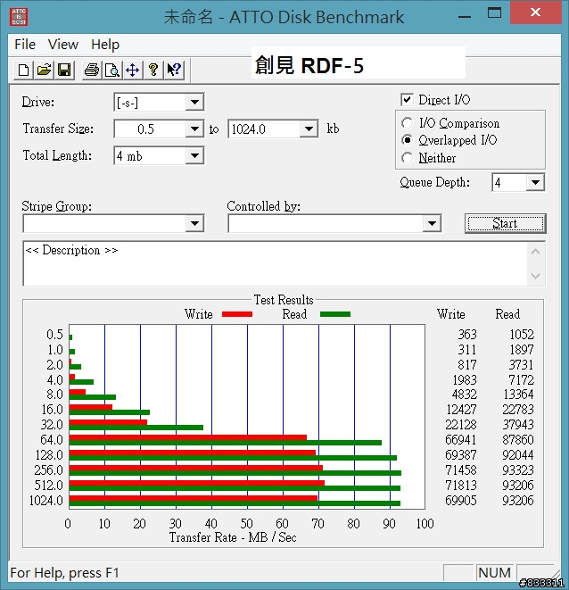The image size is (569, 590).
Task: Click the yellow question mark About icon
Action: 153,70
